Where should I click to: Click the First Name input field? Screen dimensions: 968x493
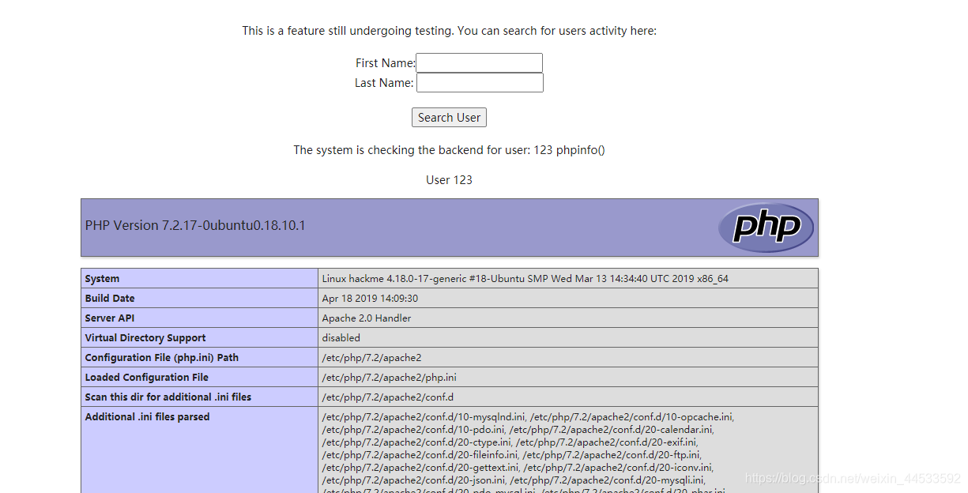pyautogui.click(x=479, y=63)
